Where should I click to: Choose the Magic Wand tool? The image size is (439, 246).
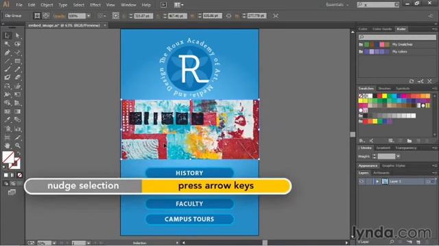click(8, 44)
